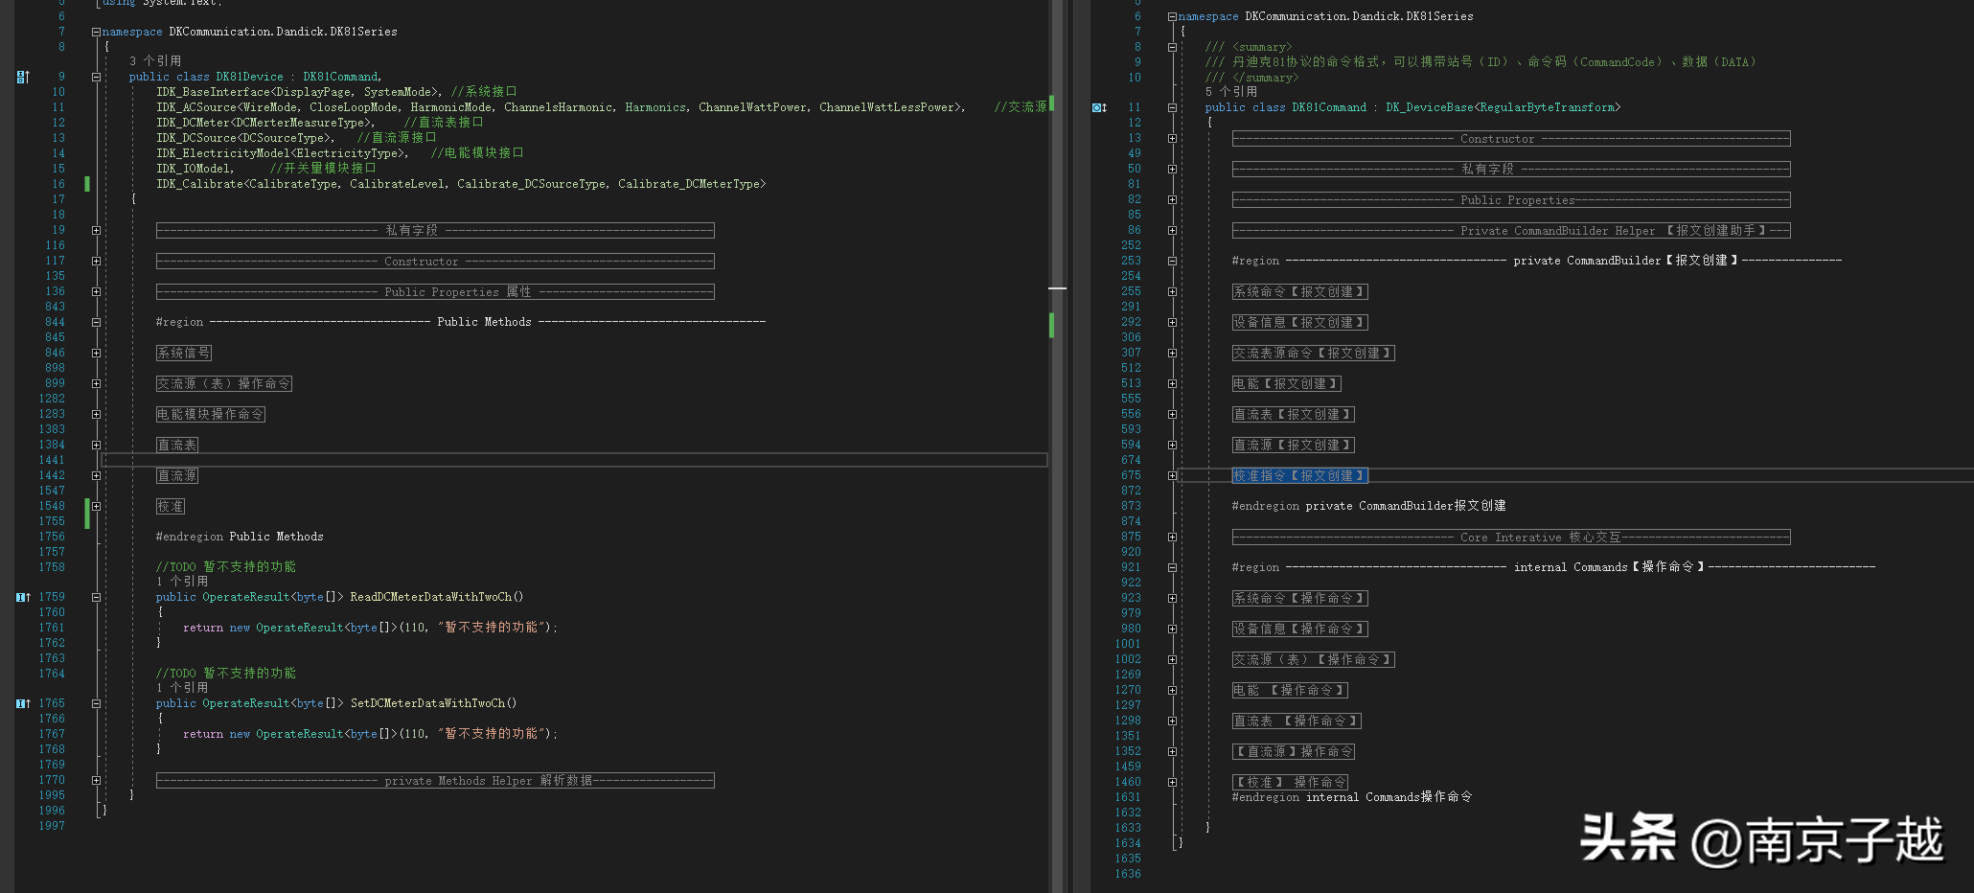Expand the Public Properties 属性 region

click(96, 291)
